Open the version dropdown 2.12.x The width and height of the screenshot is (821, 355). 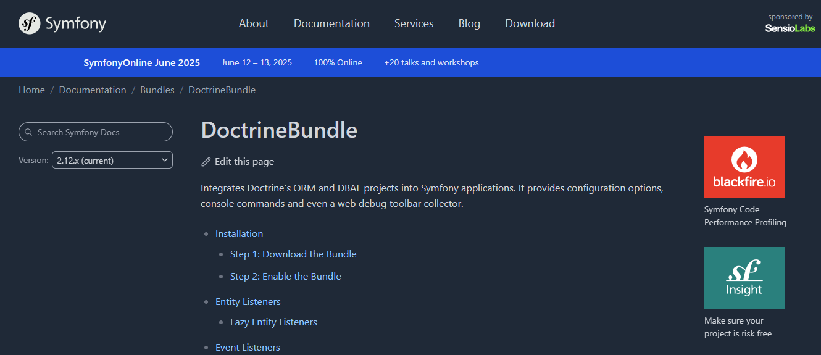tap(112, 160)
